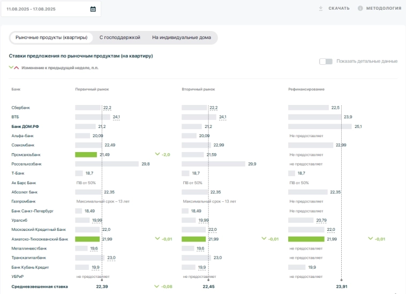Click Азиатско-Тихоокеанский secondary market change arrow
This screenshot has width=406, height=294.
coord(264,239)
